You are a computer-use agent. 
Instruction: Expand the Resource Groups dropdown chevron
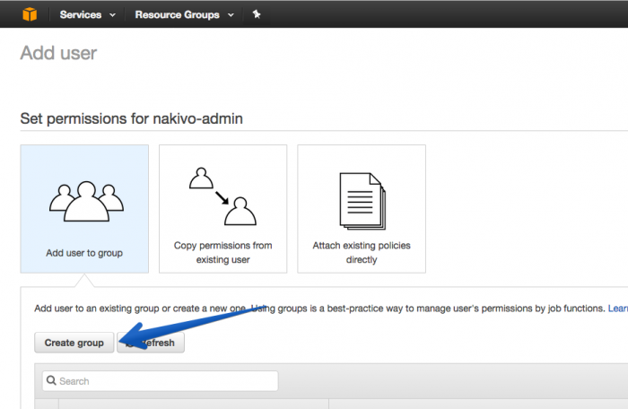[x=231, y=15]
